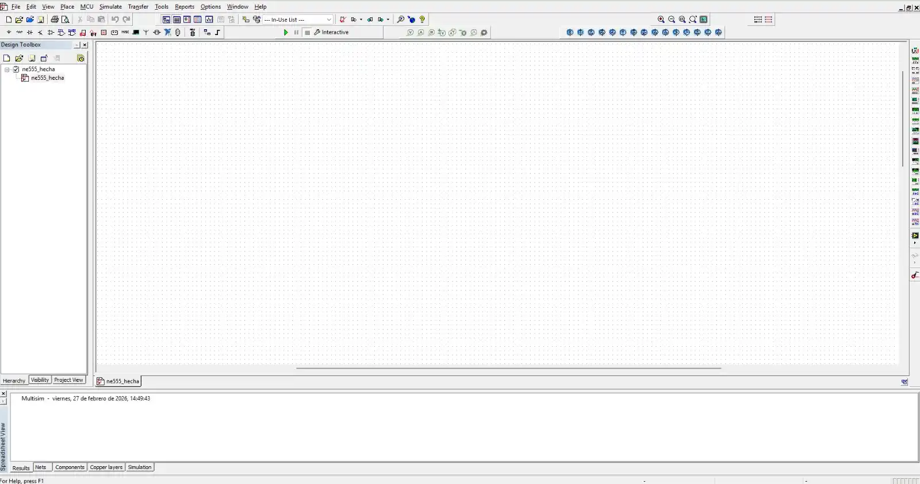This screenshot has width=920, height=484.
Task: Click the Multimeter icon at top of instruments bar
Action: pos(915,51)
